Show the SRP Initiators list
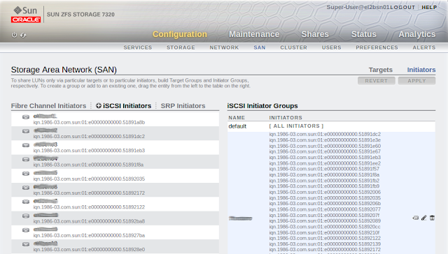 point(183,106)
